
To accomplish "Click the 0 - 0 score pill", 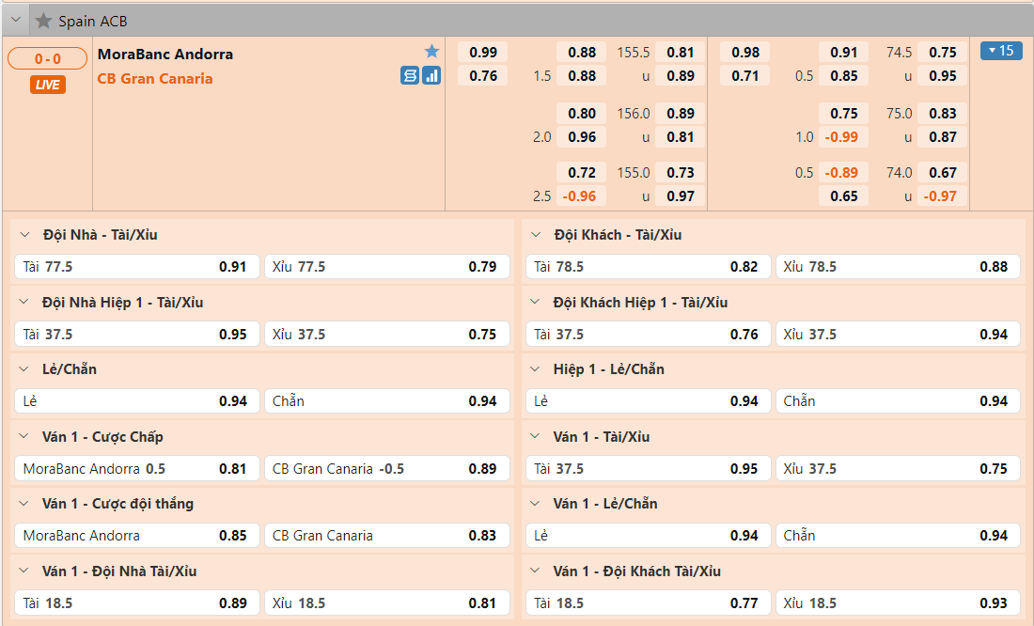I will pyautogui.click(x=47, y=59).
